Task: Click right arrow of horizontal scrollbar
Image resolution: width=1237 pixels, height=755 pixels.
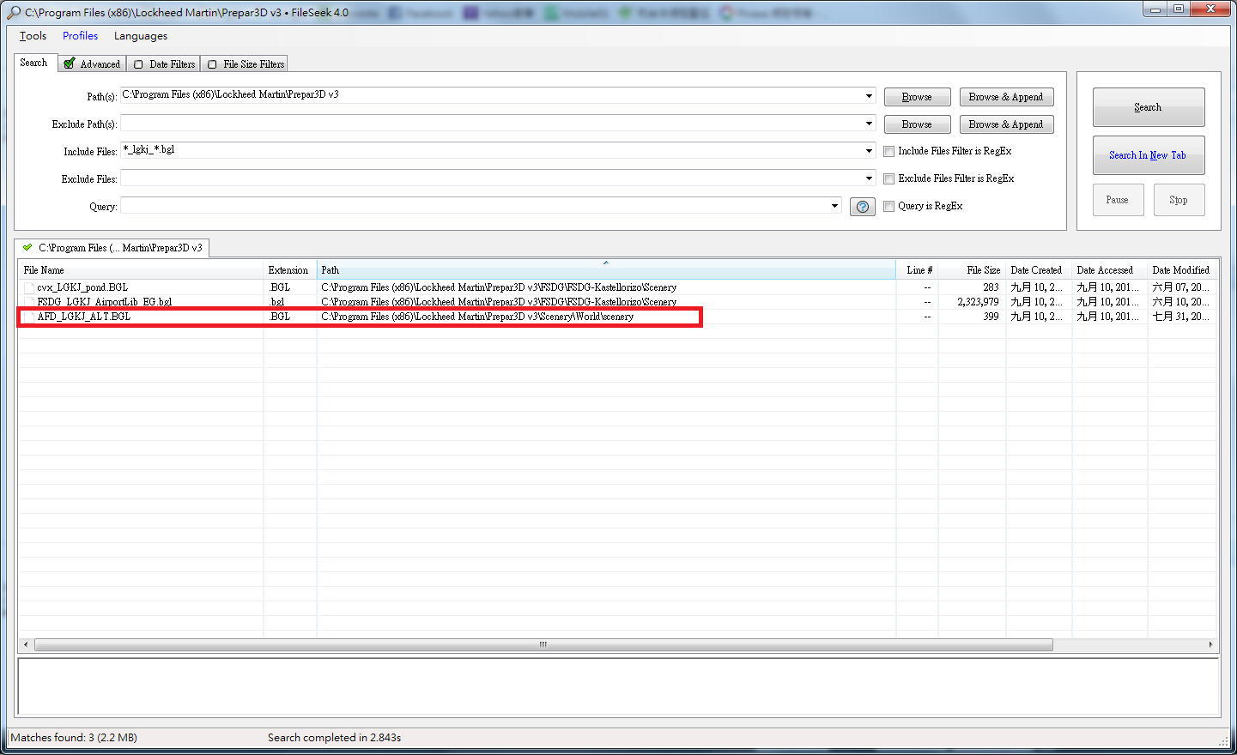Action: (x=1210, y=644)
